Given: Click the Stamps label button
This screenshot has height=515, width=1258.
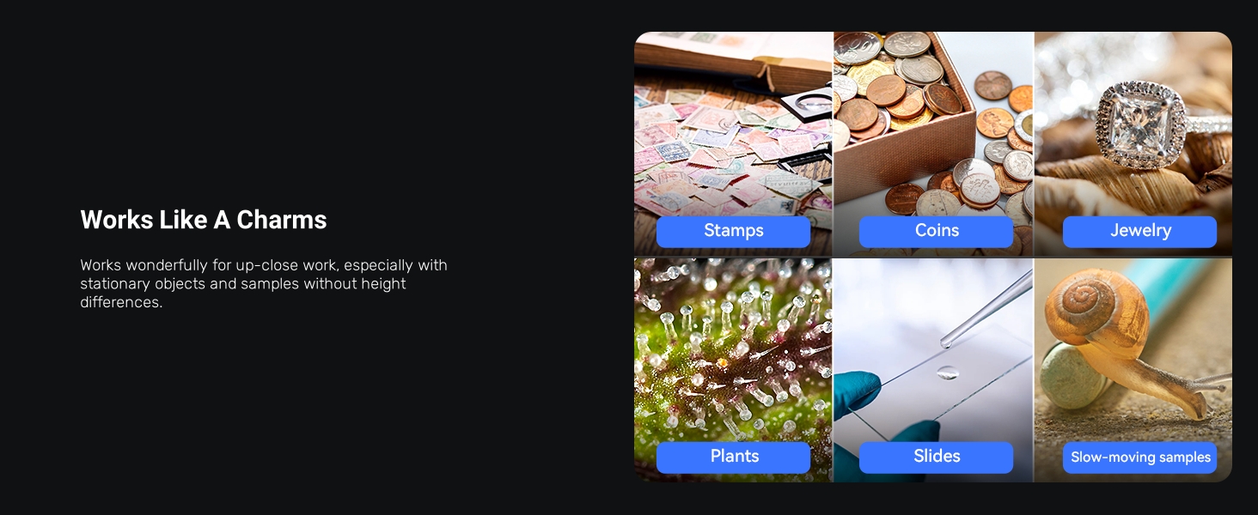Looking at the screenshot, I should [x=733, y=231].
